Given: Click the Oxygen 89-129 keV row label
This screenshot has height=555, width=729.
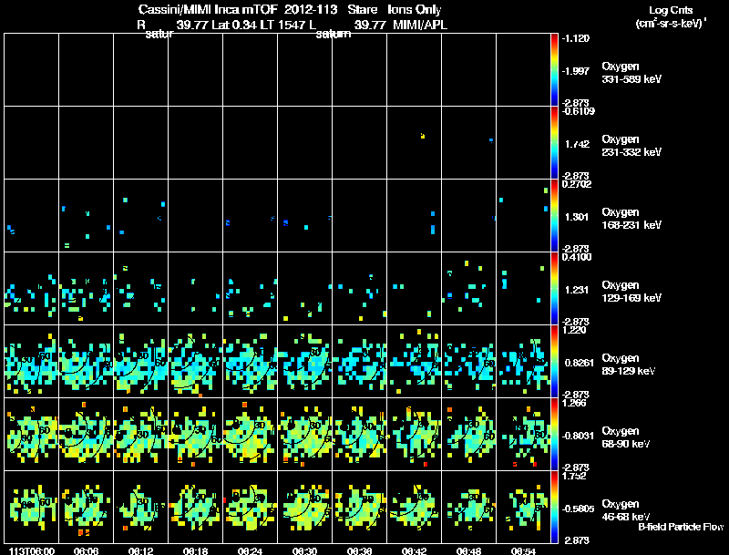Looking at the screenshot, I should pyautogui.click(x=629, y=364).
